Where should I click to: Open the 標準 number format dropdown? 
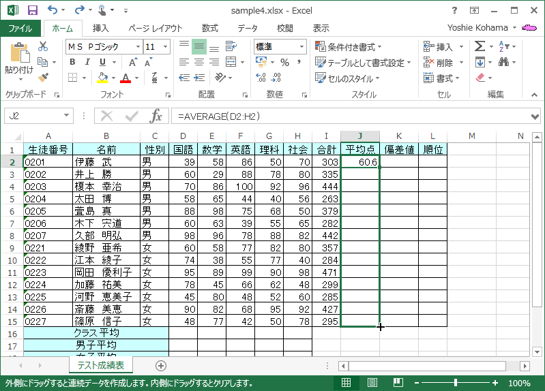(301, 46)
